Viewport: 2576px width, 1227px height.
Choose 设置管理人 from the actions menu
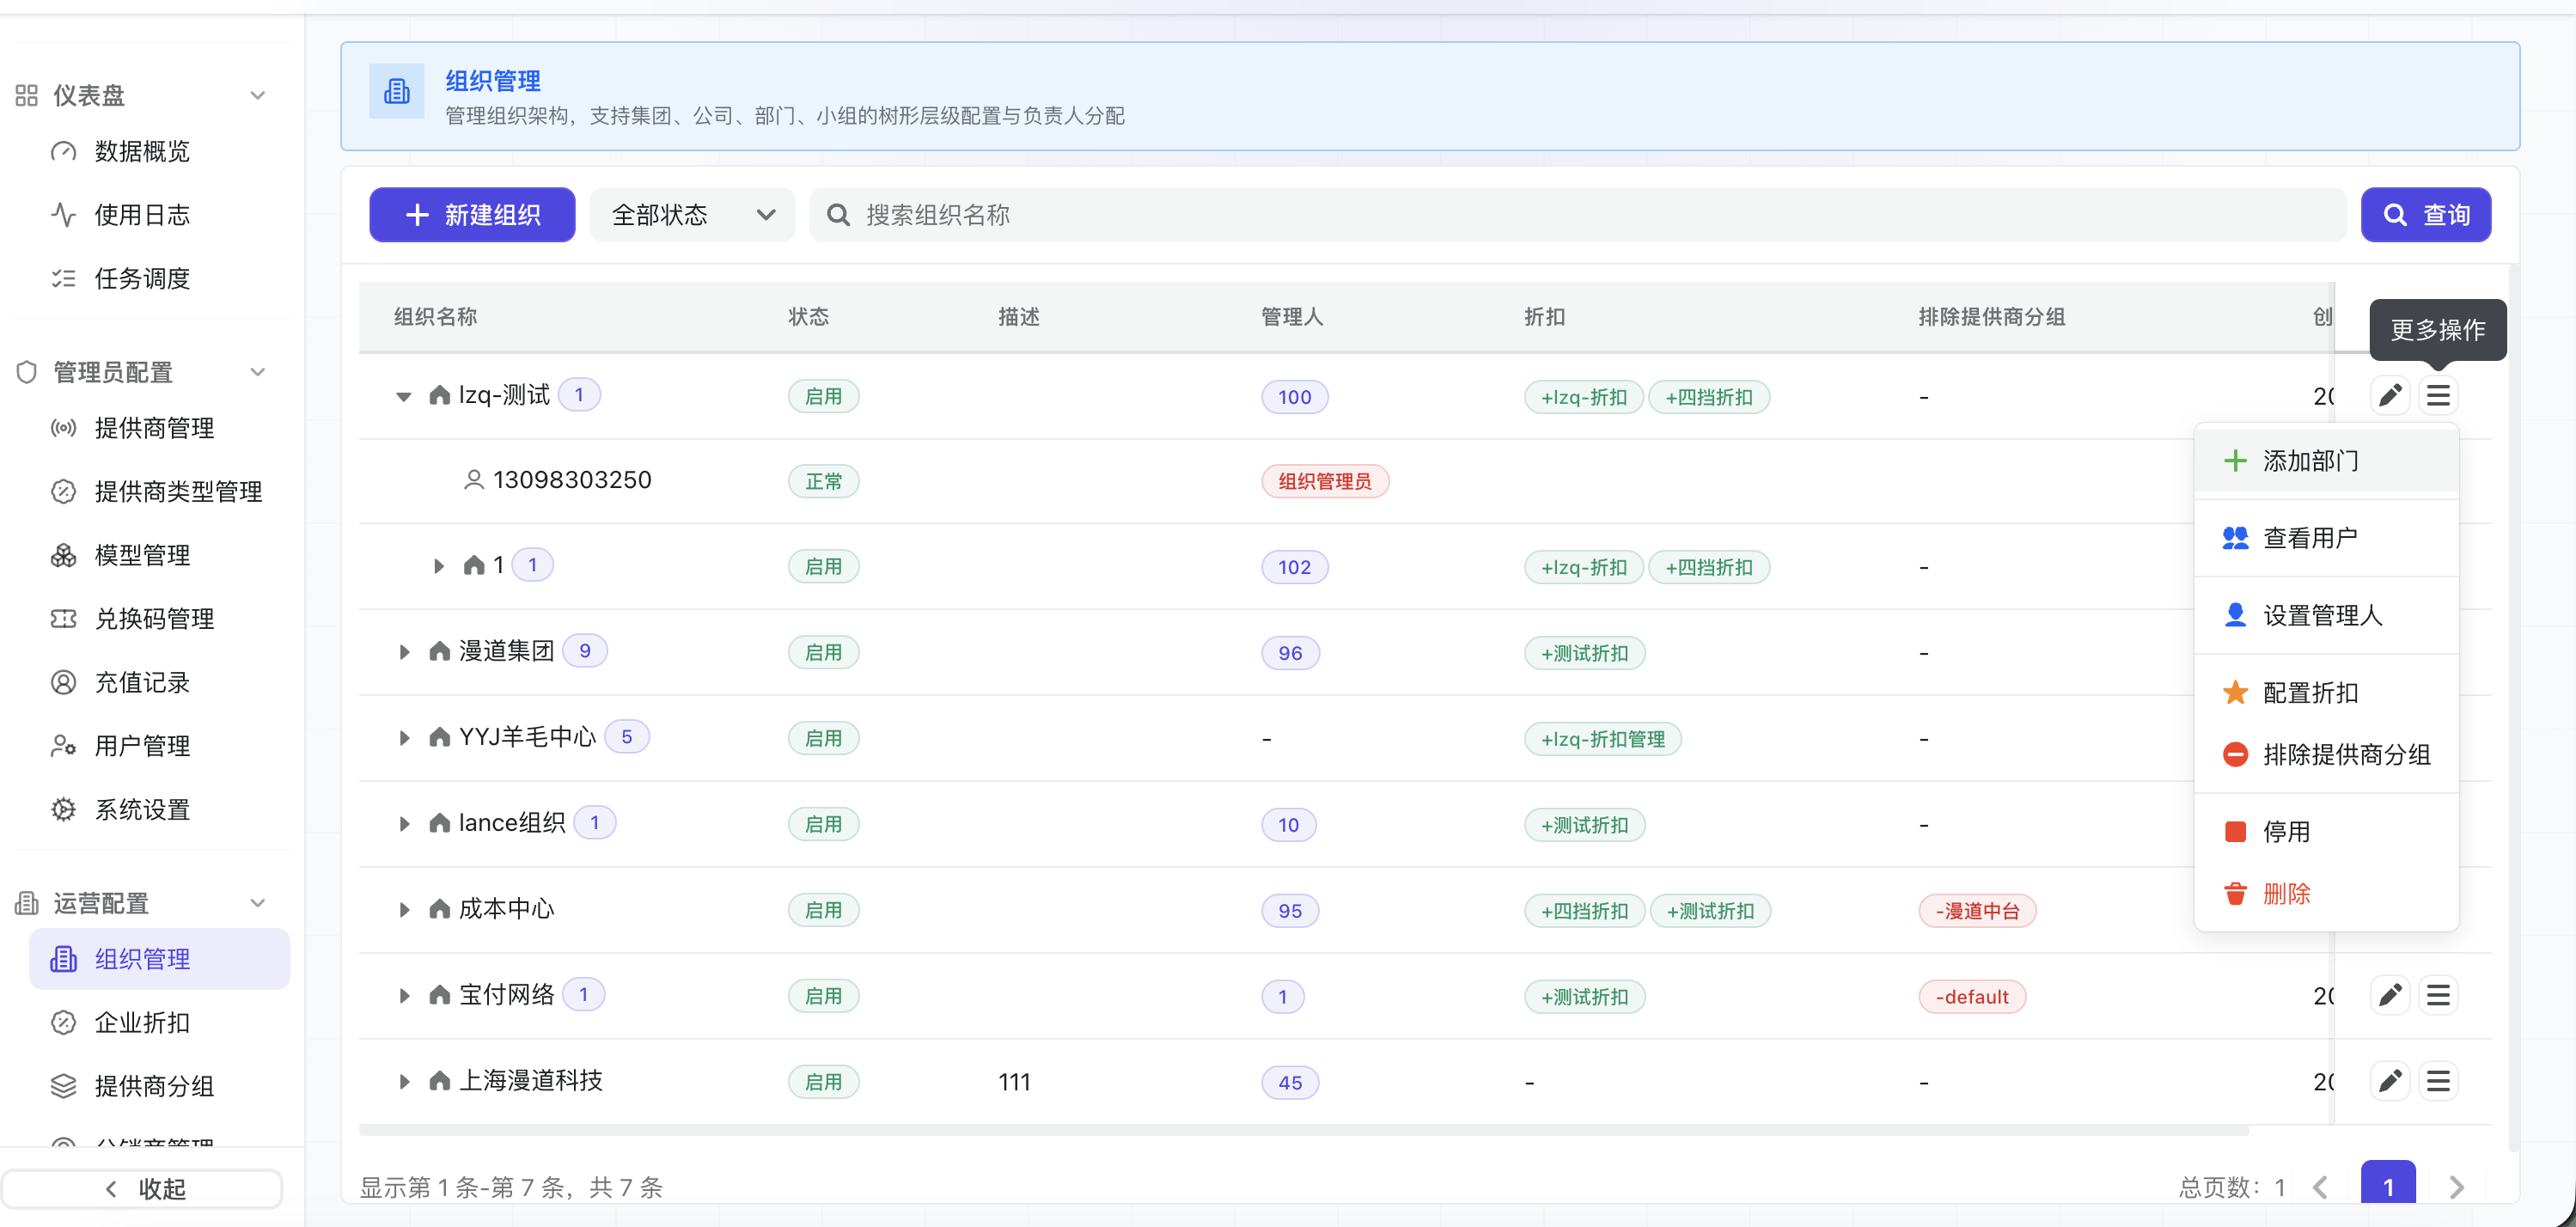[x=2326, y=615]
